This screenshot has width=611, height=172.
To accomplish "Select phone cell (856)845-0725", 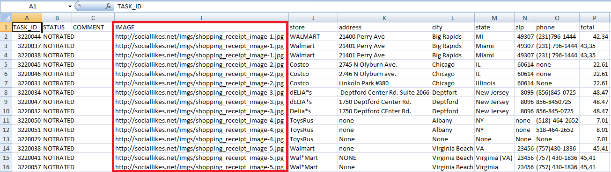I will 557,92.
